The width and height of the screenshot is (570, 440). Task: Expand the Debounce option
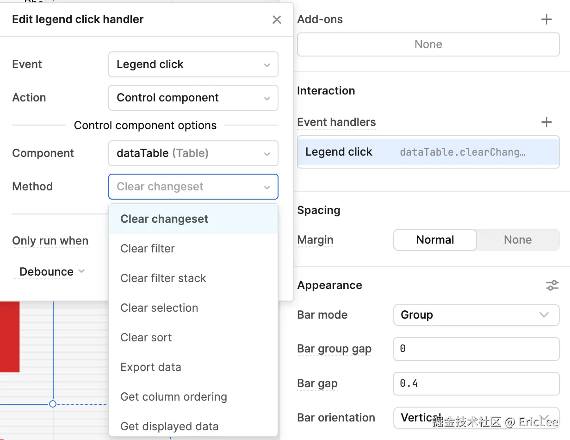(52, 272)
